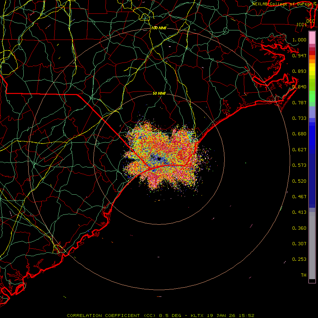Click the 1.000 color scale value
The width and height of the screenshot is (318, 318).
point(299,40)
